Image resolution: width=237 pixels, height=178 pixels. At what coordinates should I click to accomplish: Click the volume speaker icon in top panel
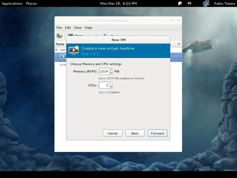(x=189, y=4)
